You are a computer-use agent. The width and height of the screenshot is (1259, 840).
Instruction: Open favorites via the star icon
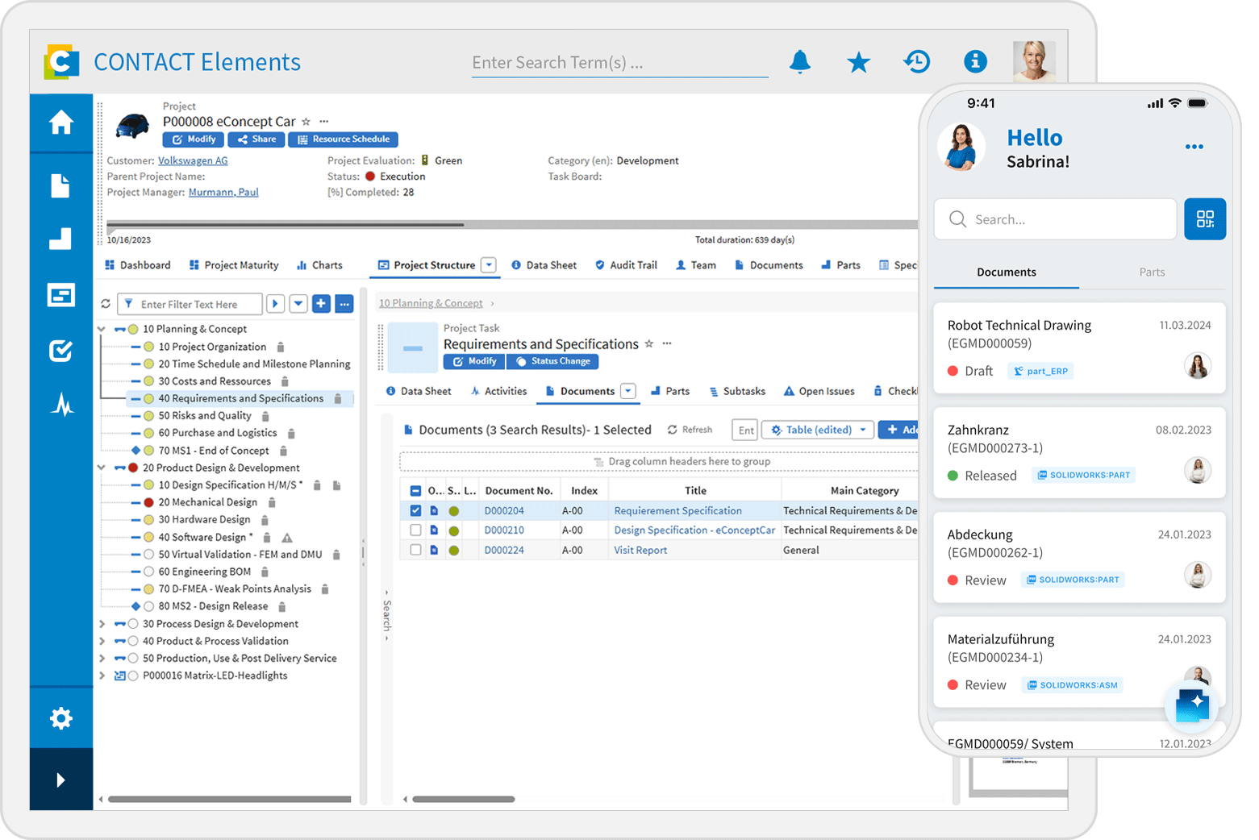pyautogui.click(x=858, y=62)
